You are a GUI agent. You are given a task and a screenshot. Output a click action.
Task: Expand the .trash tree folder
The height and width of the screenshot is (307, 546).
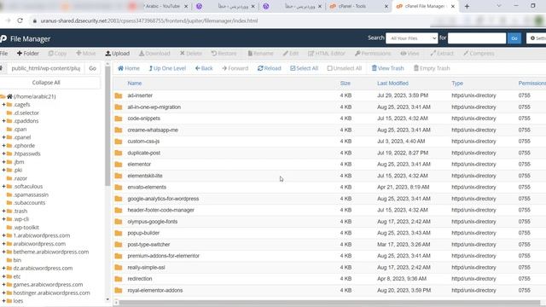(3, 211)
